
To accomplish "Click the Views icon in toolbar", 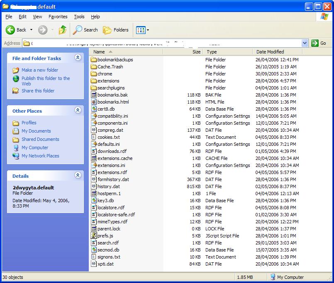I will pyautogui.click(x=141, y=30).
